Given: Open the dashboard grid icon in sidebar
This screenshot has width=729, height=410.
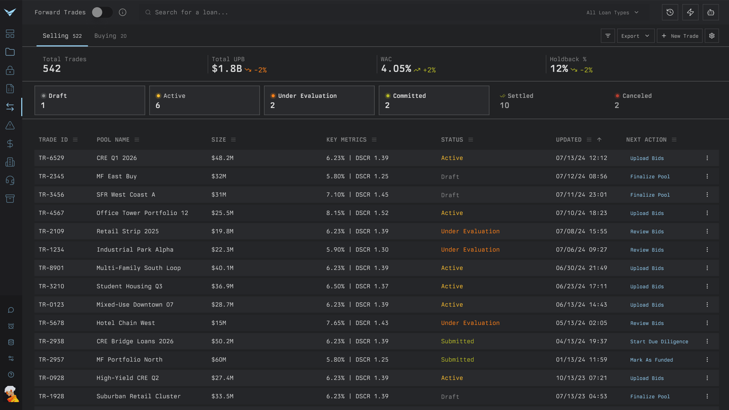Looking at the screenshot, I should click(x=10, y=34).
